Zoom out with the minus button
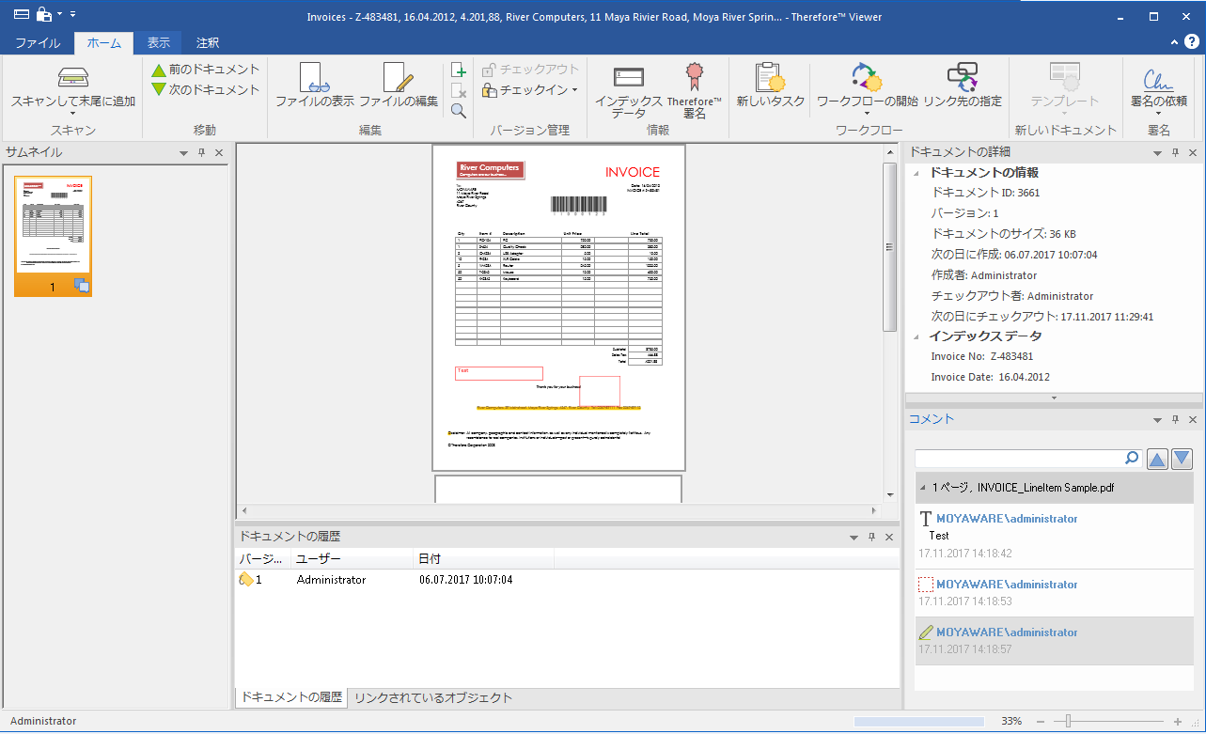This screenshot has height=734, width=1206. click(1042, 721)
